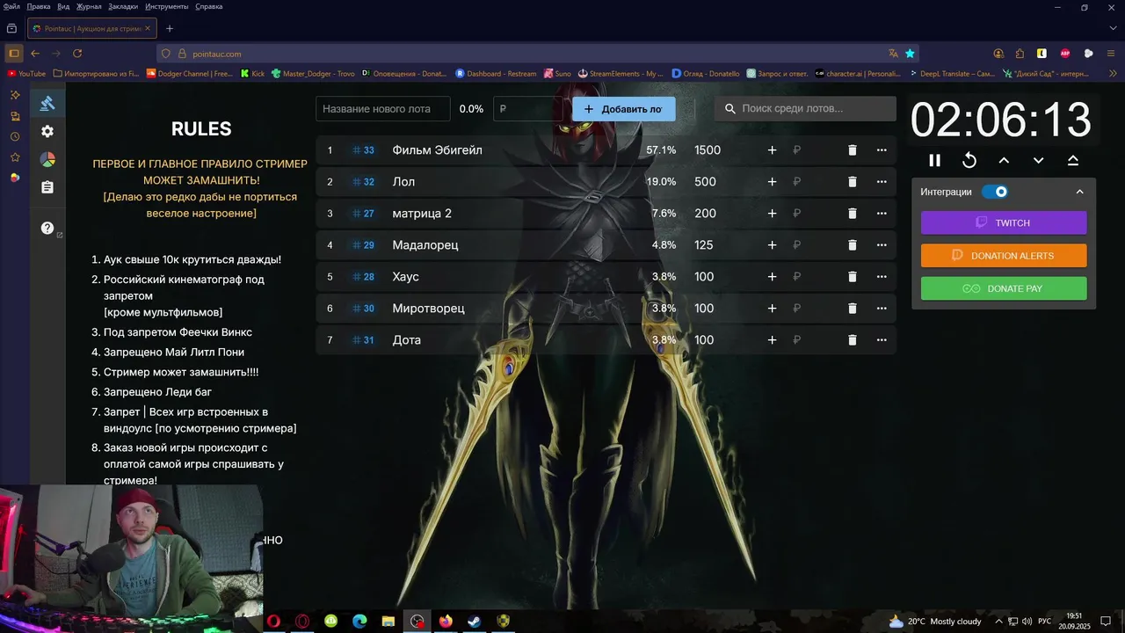Delete the Лол lot

[x=852, y=182]
